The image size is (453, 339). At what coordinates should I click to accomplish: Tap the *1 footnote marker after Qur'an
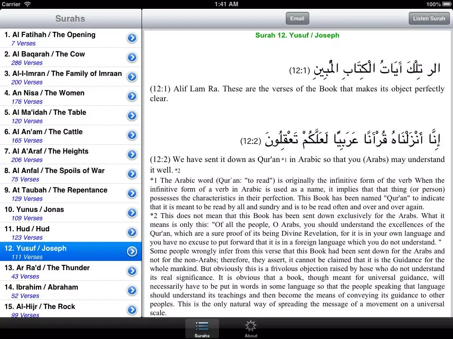click(x=284, y=160)
